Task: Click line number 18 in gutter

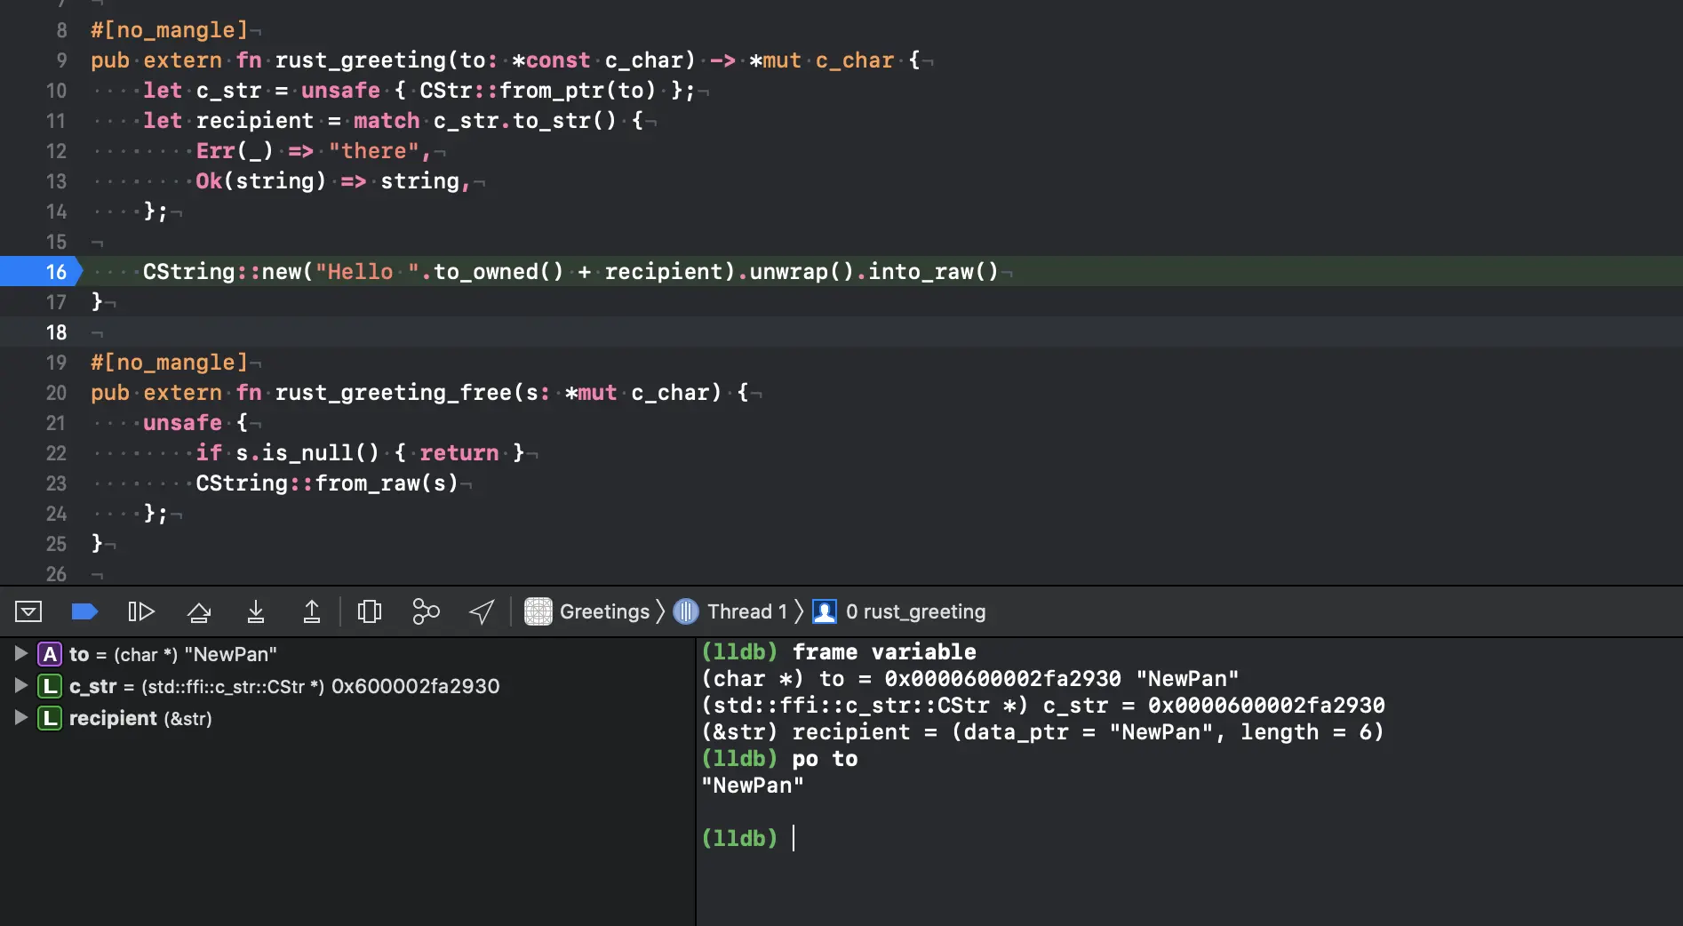Action: coord(56,332)
